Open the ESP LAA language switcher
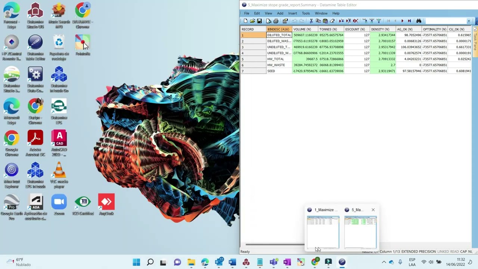Viewport: 478px width, 269px height. tap(412, 262)
